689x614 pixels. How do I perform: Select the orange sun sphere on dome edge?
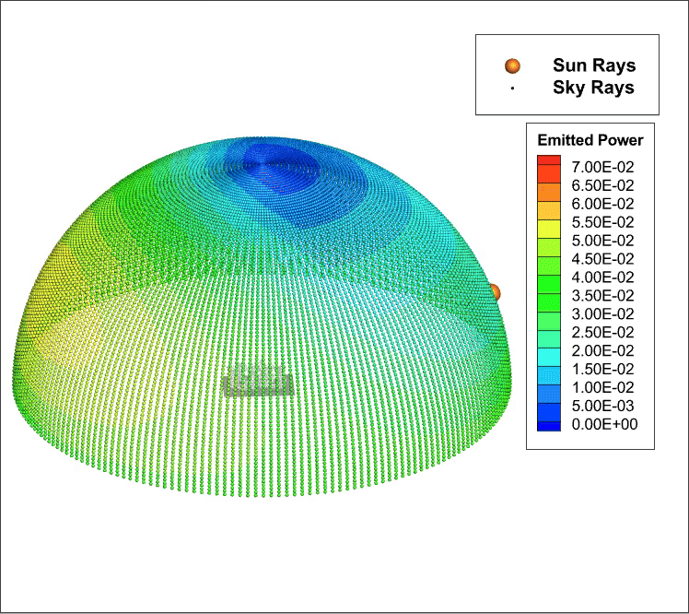495,292
